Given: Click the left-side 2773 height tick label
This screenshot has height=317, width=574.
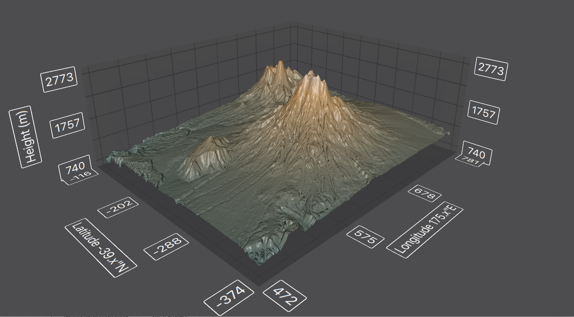Looking at the screenshot, I should [x=59, y=79].
